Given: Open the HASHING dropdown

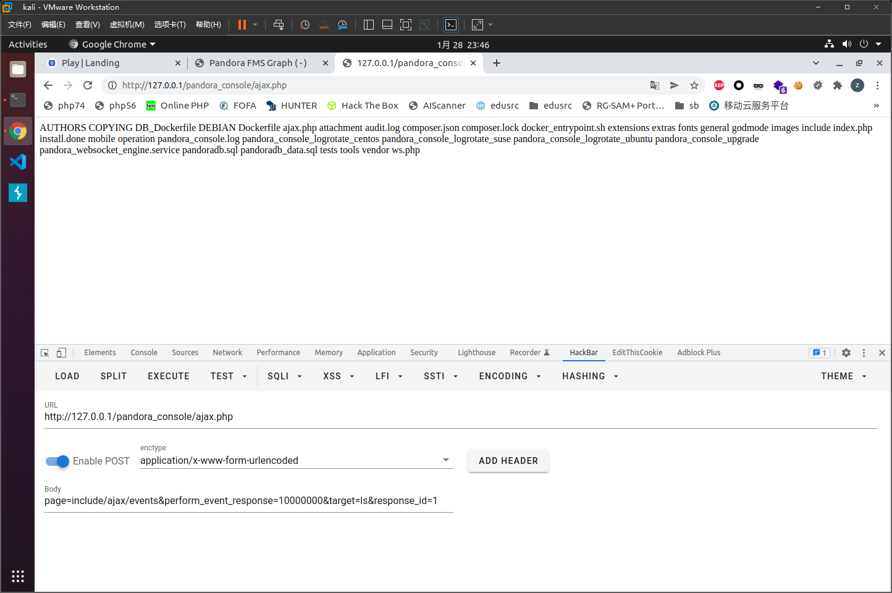Looking at the screenshot, I should [590, 376].
